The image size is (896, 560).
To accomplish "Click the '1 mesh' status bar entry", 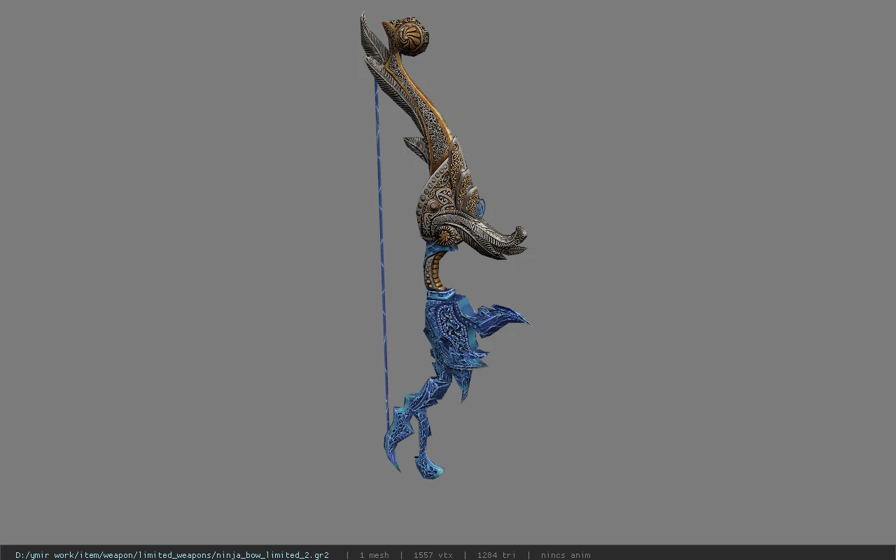I will click(x=374, y=555).
